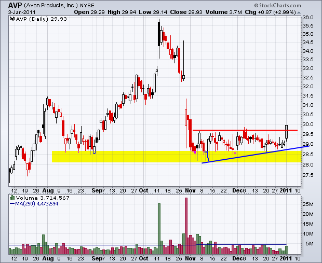The width and height of the screenshot is (322, 263).
Task: Click the red horizontal resistance line near 29.7
Action: tap(245, 130)
